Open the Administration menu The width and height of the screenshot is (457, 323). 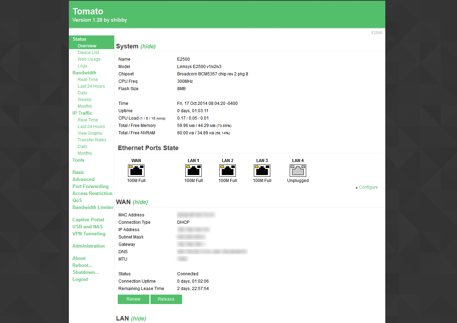coord(89,246)
